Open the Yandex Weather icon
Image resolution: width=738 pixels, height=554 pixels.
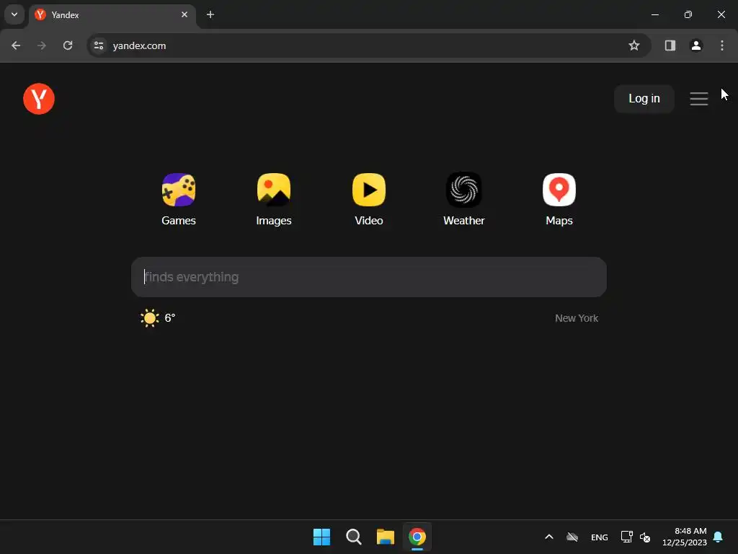tap(463, 190)
